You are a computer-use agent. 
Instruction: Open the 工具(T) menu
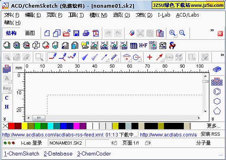[76, 15]
